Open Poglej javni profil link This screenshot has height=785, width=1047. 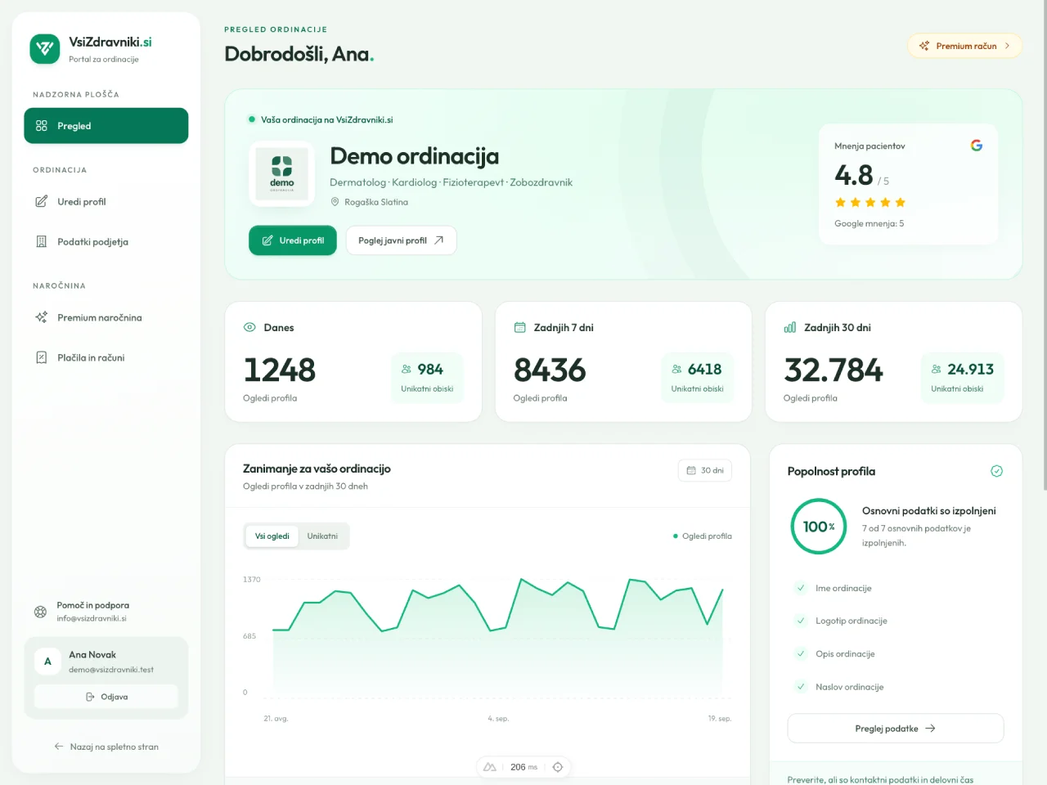[401, 240]
